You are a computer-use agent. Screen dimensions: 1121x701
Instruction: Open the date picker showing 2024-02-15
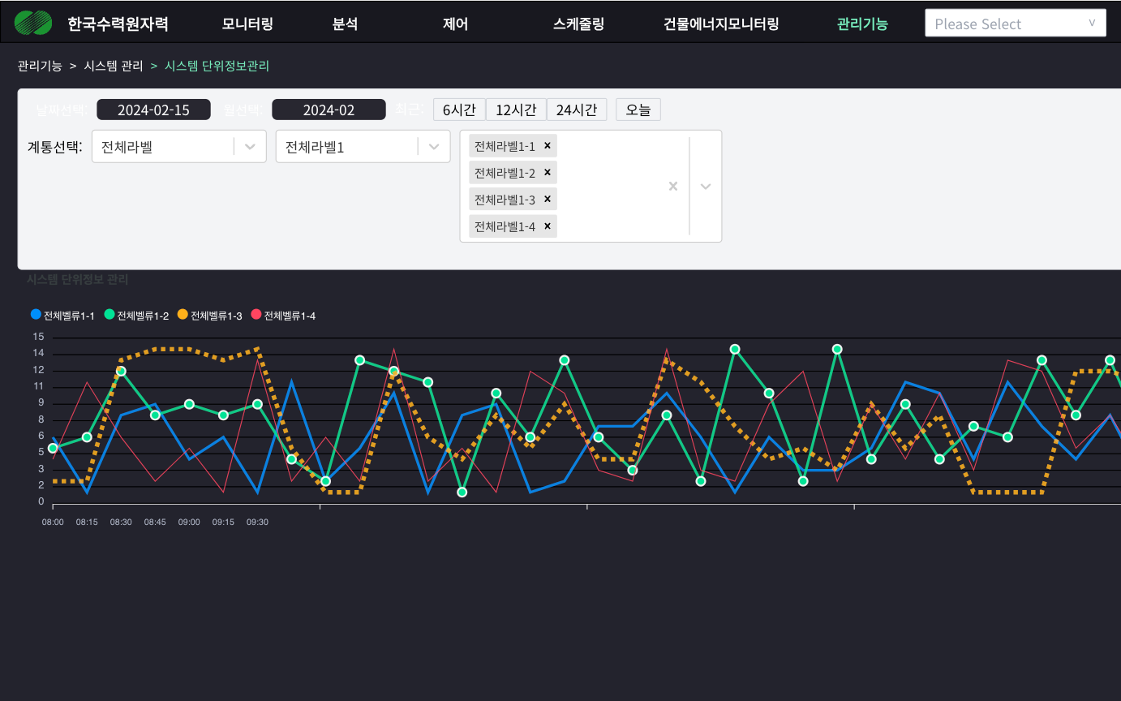153,110
